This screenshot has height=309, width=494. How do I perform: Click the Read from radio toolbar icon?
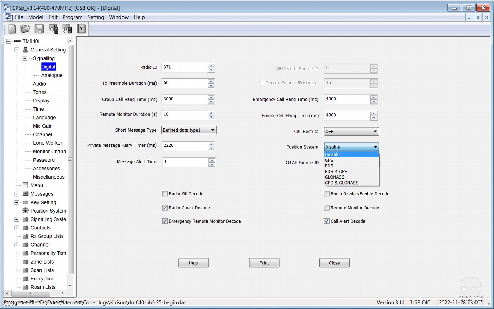coord(54,29)
